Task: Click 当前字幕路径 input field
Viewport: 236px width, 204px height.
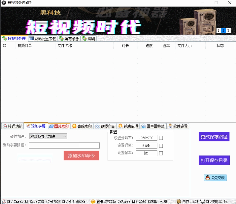Action: coord(64,146)
